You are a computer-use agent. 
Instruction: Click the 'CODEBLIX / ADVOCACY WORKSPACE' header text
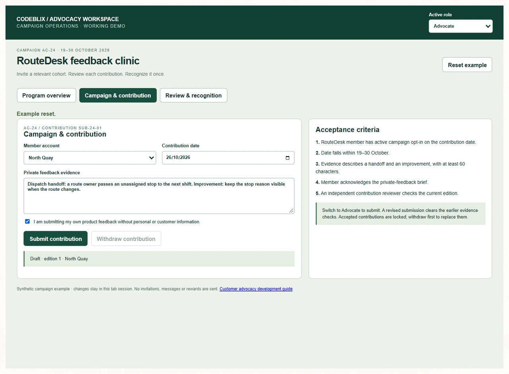coord(68,19)
